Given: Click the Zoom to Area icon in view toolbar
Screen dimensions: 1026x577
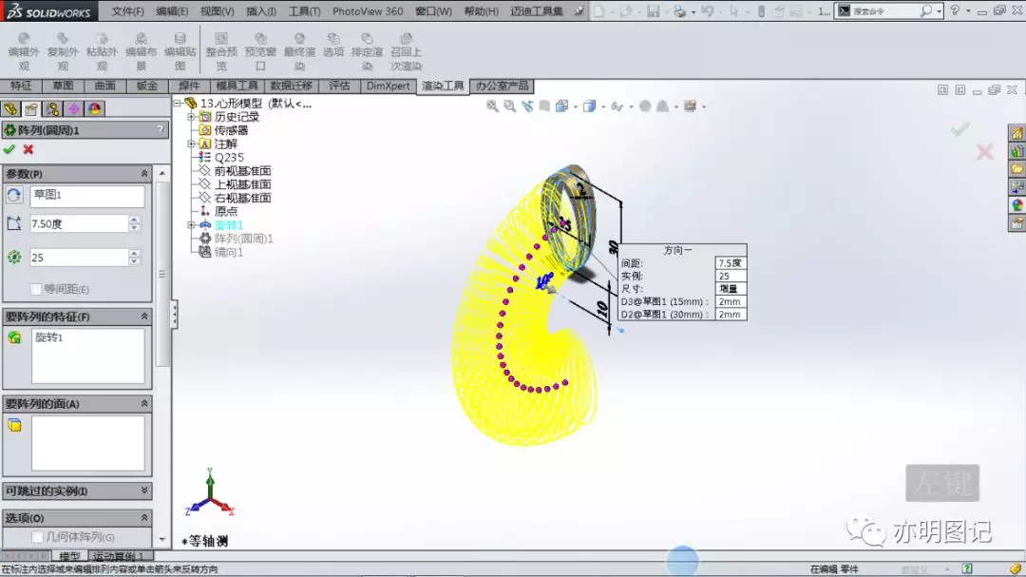Looking at the screenshot, I should (509, 106).
